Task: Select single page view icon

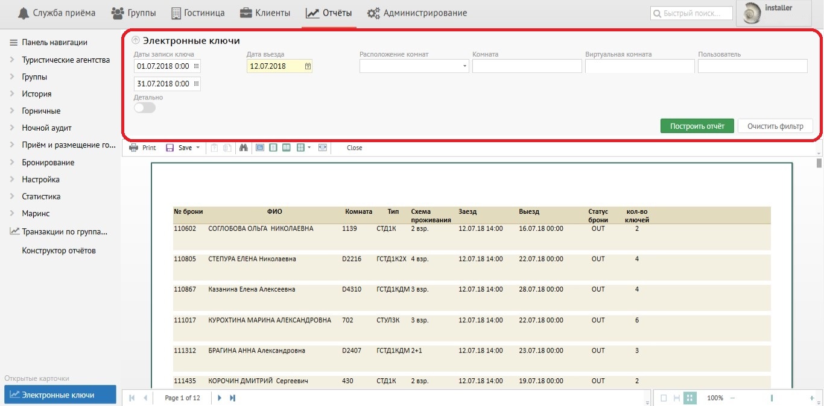Action: pyautogui.click(x=273, y=148)
